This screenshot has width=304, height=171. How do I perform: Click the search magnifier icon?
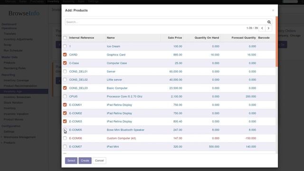tap(269, 22)
